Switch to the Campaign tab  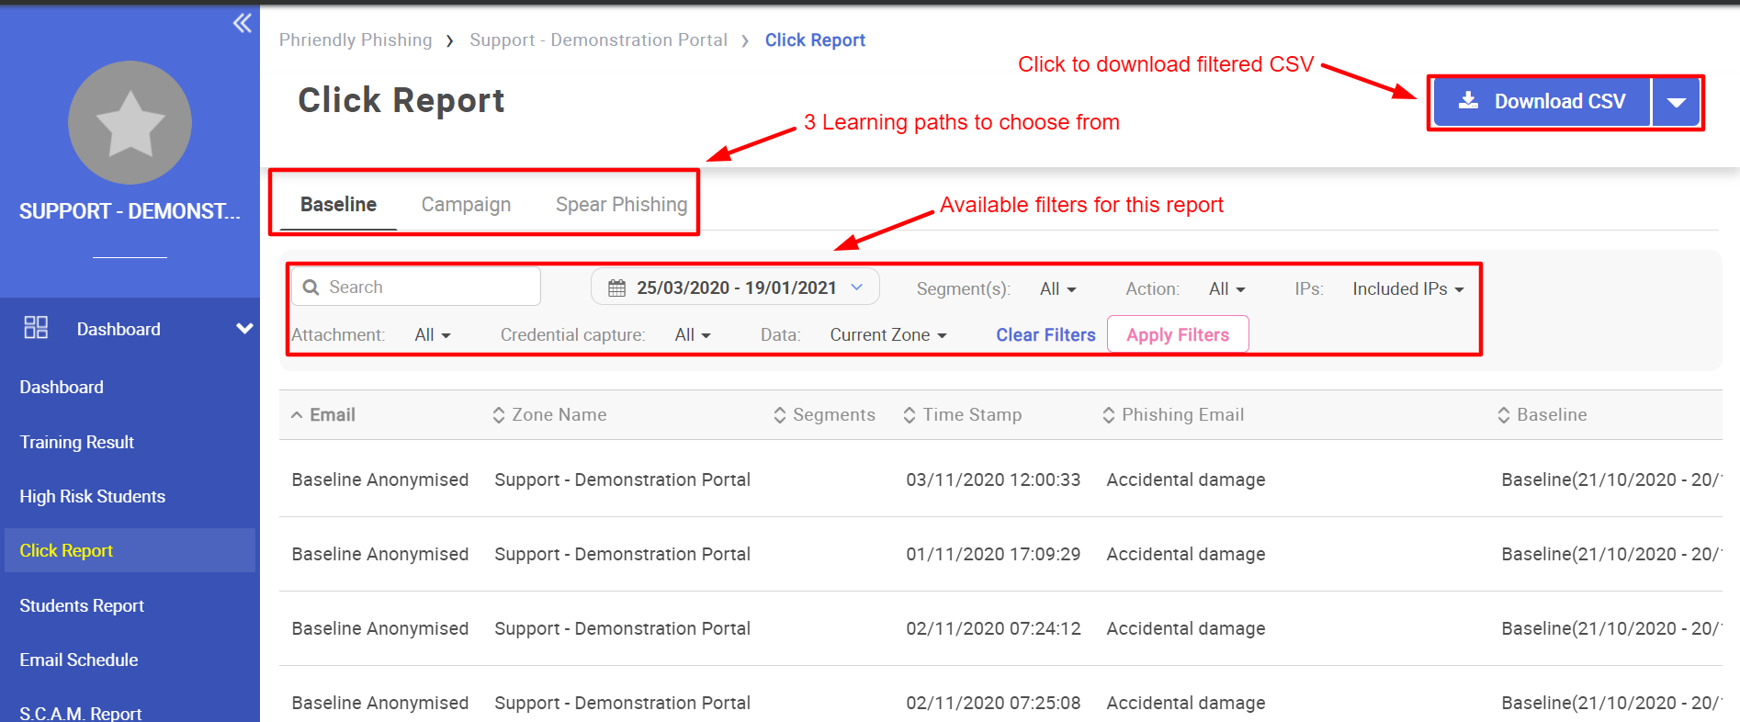pyautogui.click(x=466, y=204)
